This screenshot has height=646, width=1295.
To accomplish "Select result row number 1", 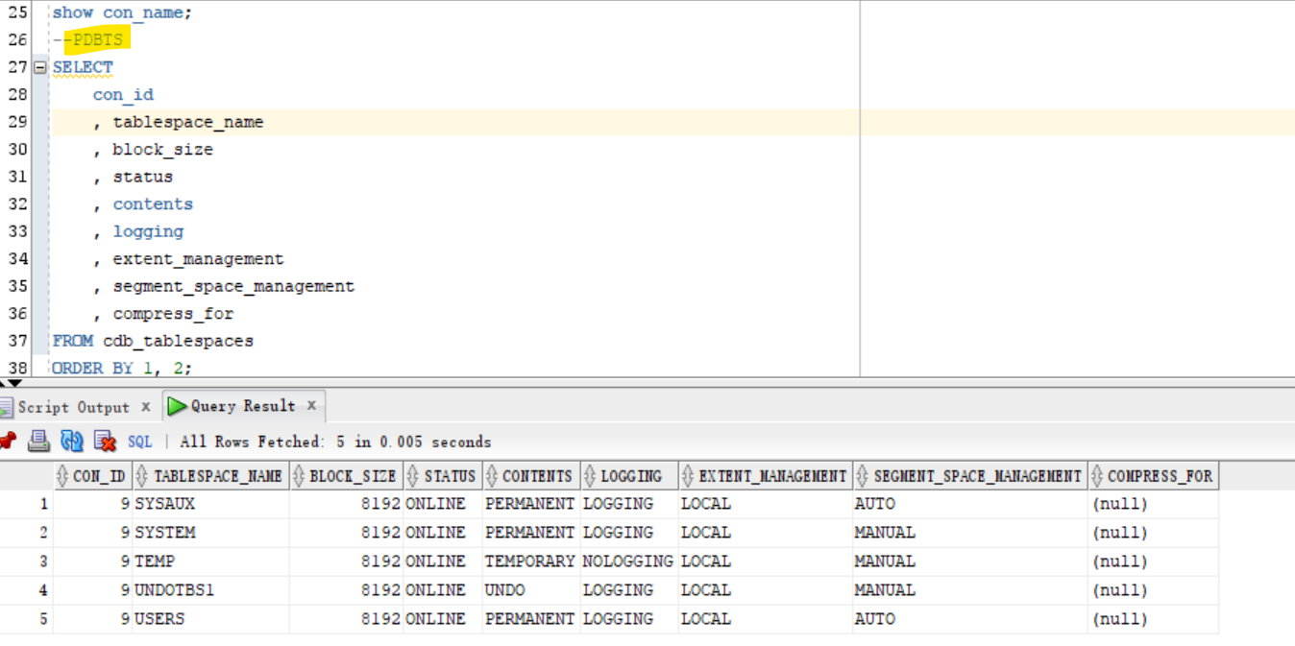I will [26, 504].
